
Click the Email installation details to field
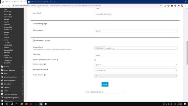(114, 92)
